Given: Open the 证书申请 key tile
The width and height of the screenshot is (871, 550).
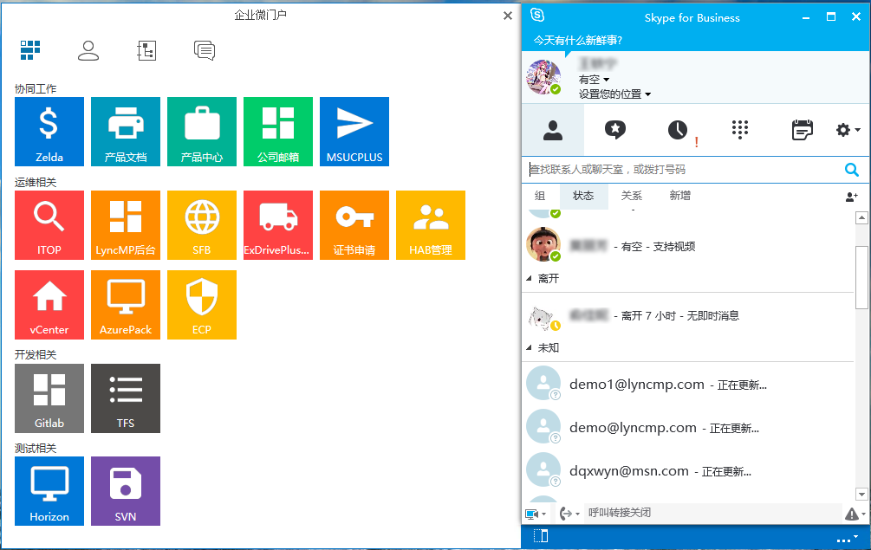Looking at the screenshot, I should point(354,225).
